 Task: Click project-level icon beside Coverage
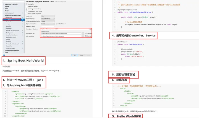23,42
